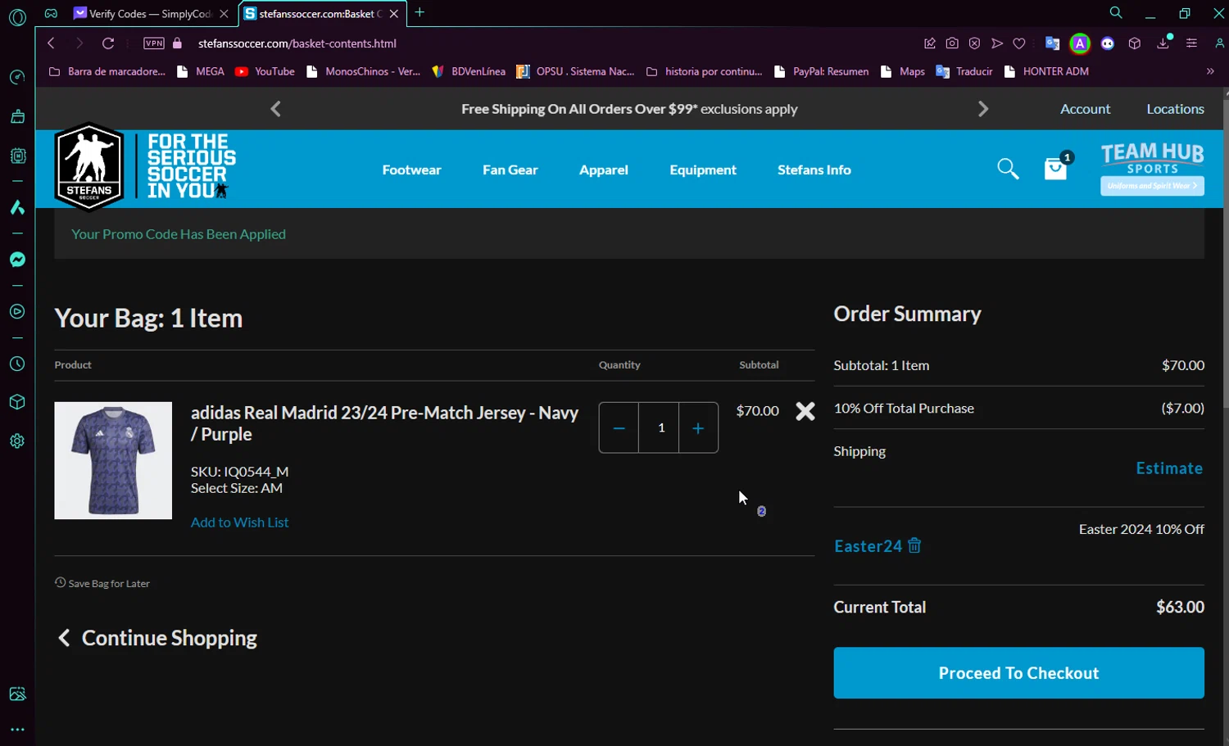The image size is (1229, 746).
Task: Click the address bar URL
Action: 297,43
